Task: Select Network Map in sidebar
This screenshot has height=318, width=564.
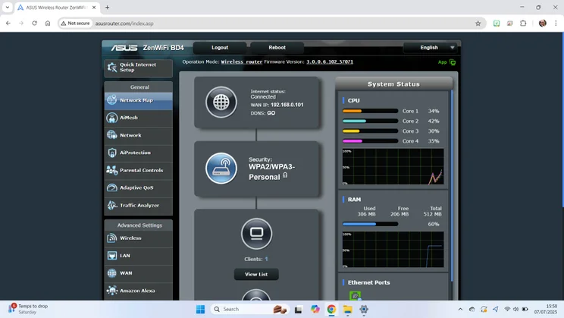Action: 138,100
